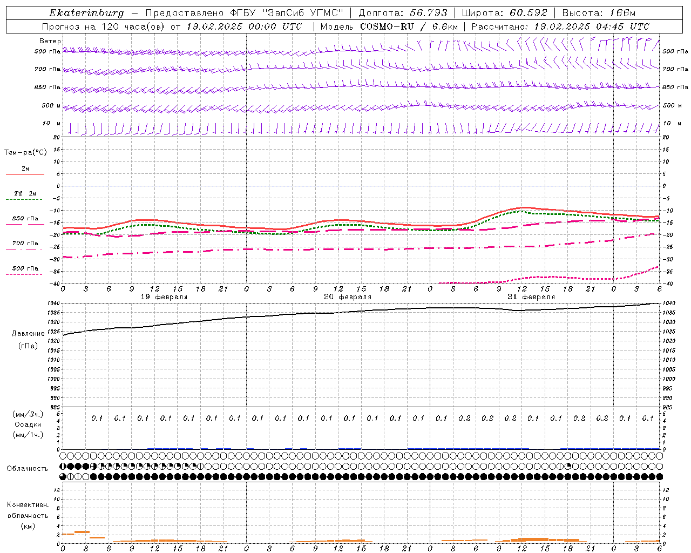Select the 'Долгота: 56.793' header value

pos(403,13)
